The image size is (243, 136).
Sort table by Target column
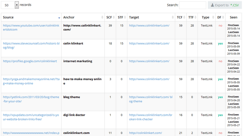(151, 17)
